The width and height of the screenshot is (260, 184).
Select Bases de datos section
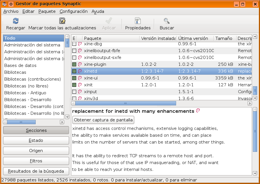click(x=33, y=66)
